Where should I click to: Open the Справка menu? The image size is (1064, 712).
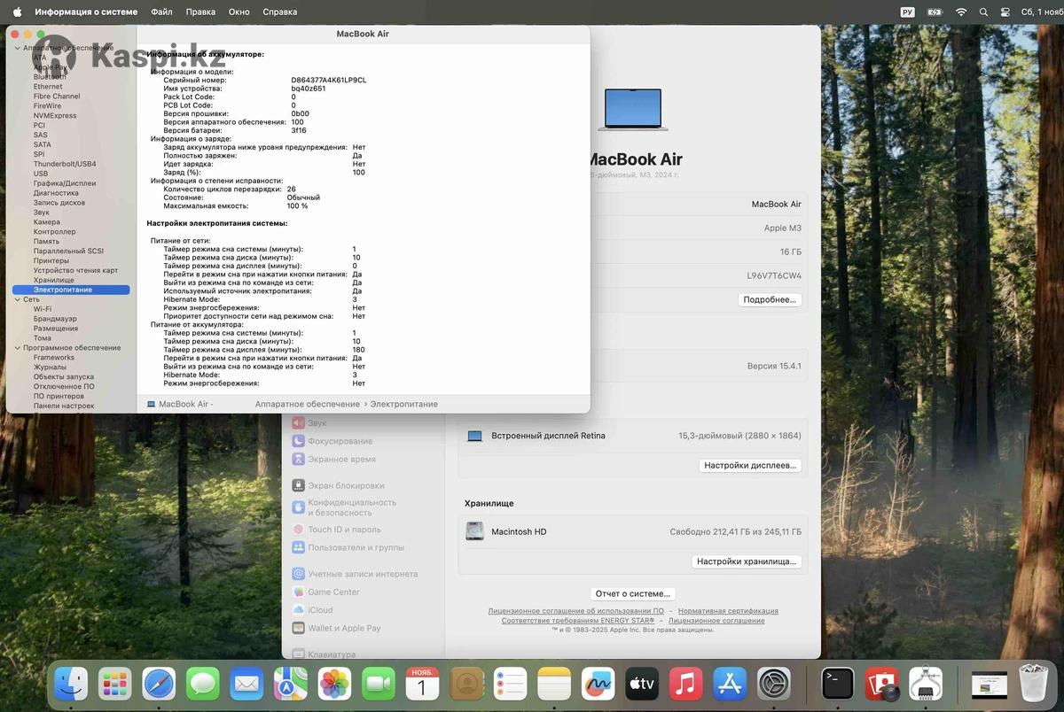(280, 12)
